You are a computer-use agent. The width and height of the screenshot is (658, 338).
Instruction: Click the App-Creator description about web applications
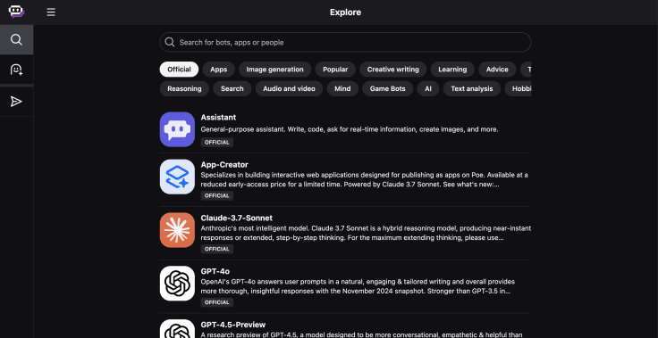coord(364,179)
